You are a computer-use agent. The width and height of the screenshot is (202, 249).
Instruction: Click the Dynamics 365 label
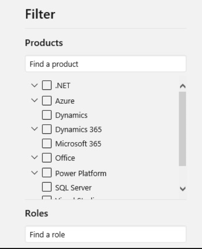tap(78, 130)
